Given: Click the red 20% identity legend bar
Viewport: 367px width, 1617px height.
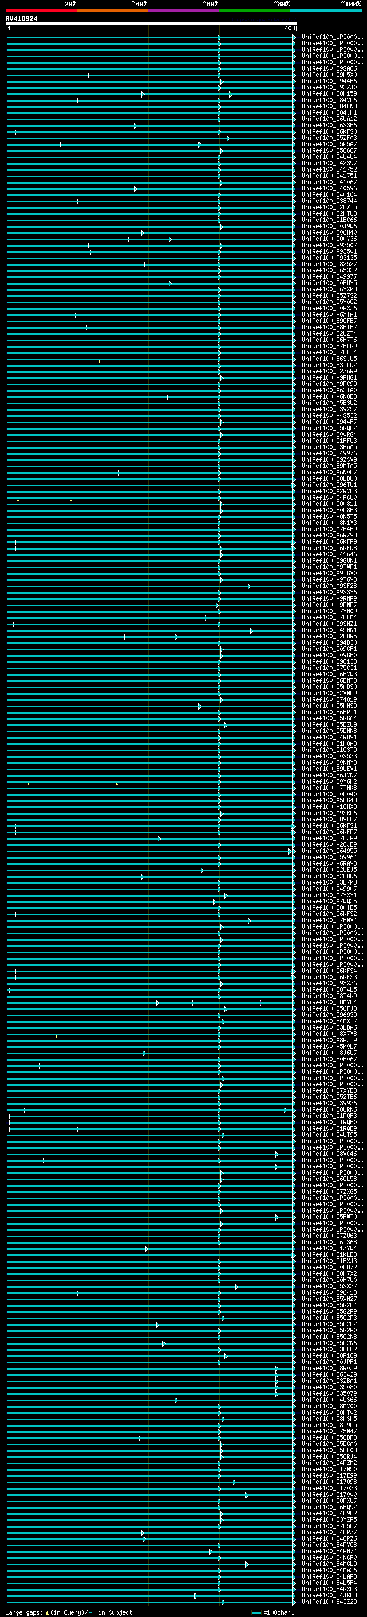Looking at the screenshot, I should click(41, 10).
